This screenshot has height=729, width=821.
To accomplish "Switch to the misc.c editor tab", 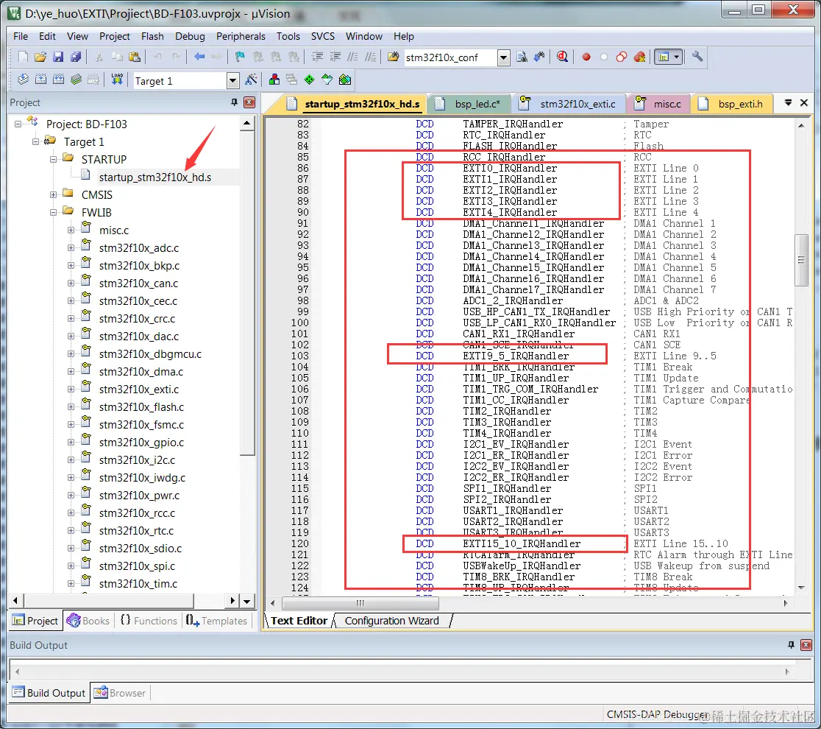I will coord(658,104).
